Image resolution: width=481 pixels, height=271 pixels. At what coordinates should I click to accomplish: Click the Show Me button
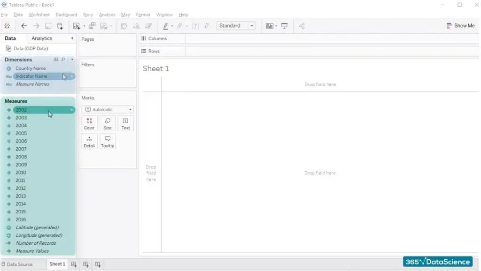(x=460, y=26)
